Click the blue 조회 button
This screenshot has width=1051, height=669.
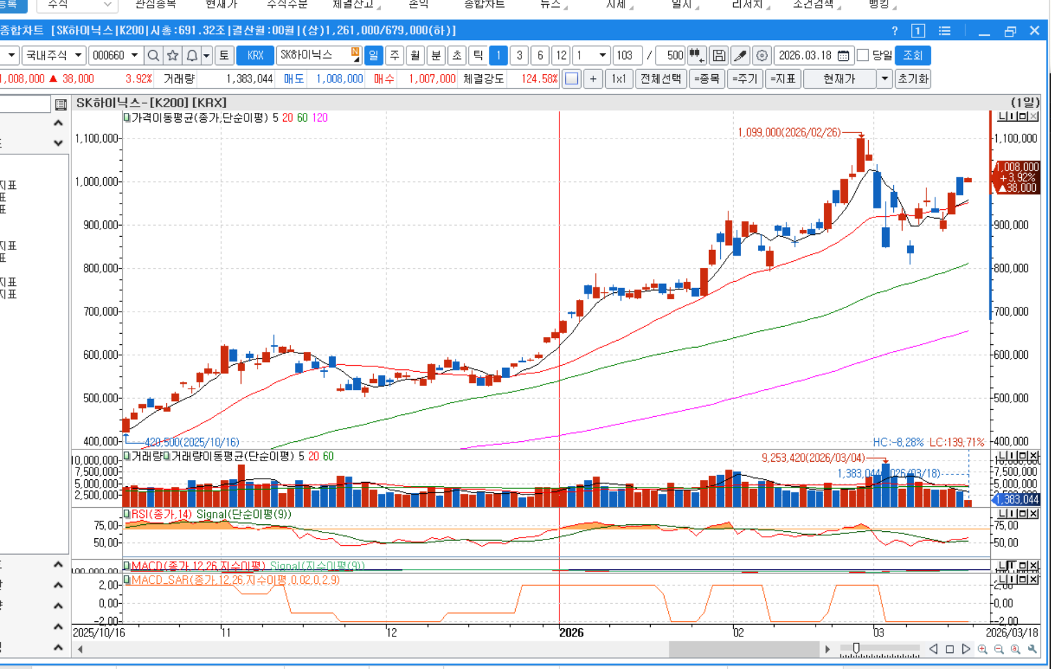pos(913,55)
